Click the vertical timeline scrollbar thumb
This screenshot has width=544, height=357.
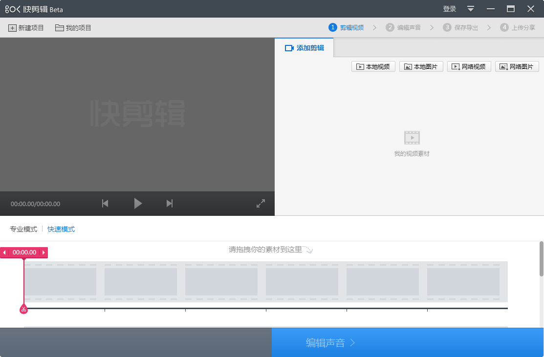pyautogui.click(x=541, y=259)
